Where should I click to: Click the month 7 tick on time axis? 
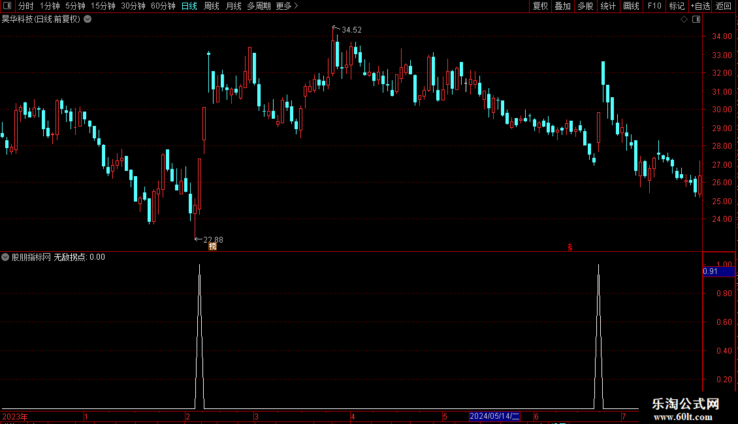[624, 416]
